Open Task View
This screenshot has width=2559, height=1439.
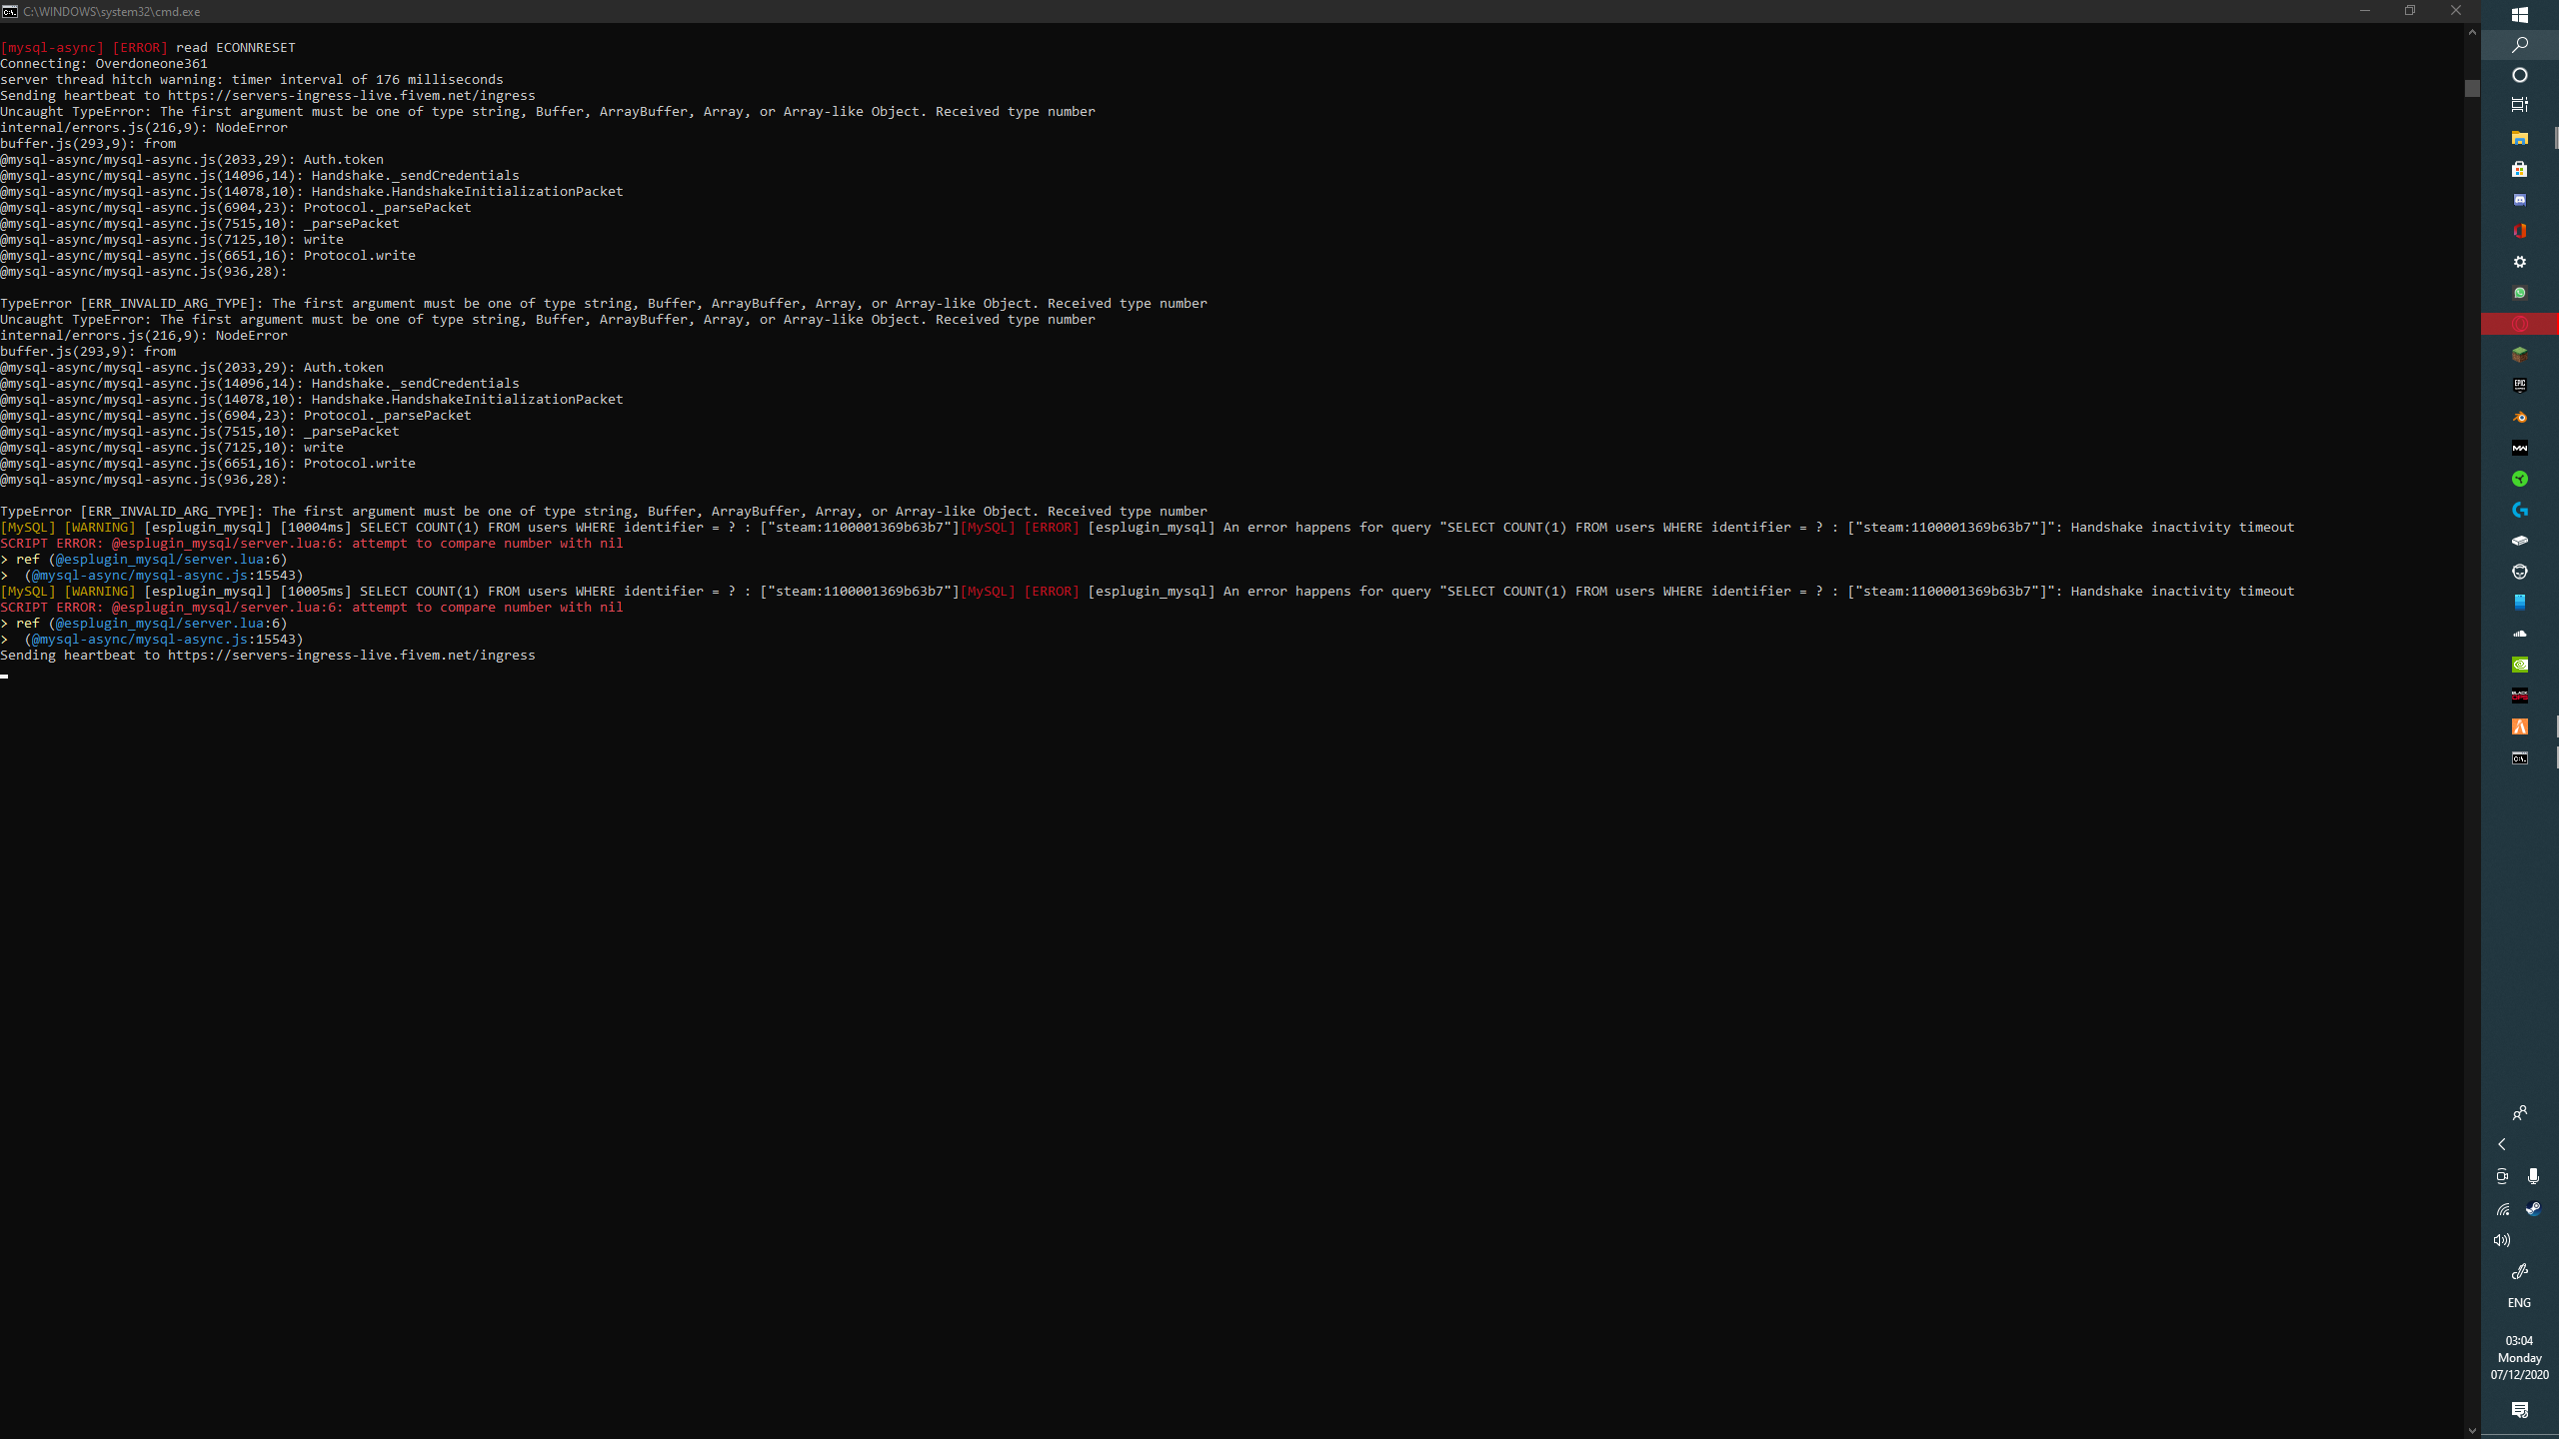pyautogui.click(x=2520, y=106)
